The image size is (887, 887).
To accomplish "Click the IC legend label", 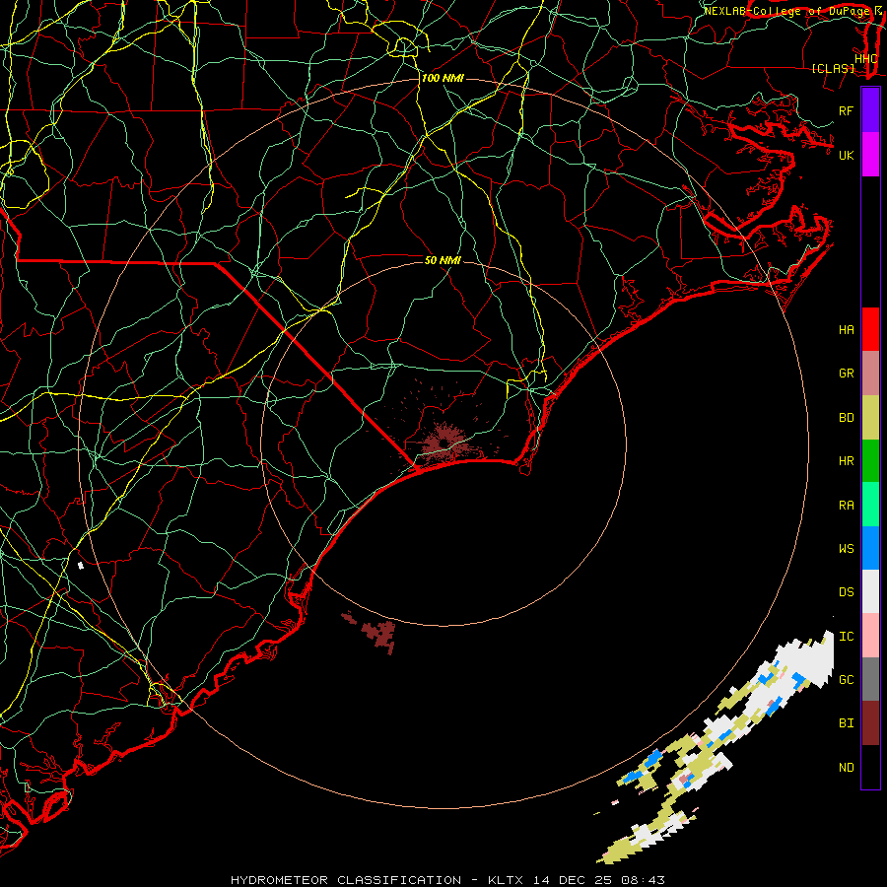I will click(846, 637).
